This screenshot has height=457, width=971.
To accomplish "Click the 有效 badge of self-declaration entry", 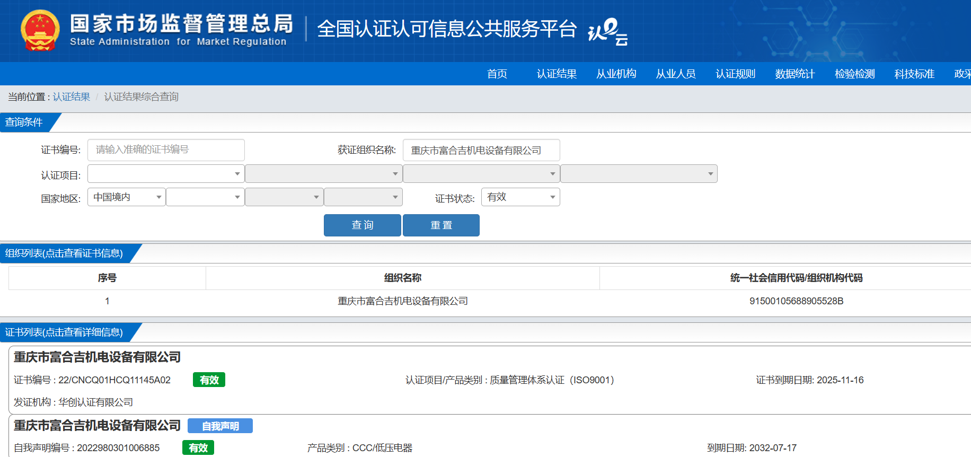I will (198, 447).
